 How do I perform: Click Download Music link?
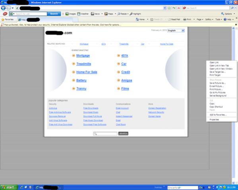[x=91, y=112]
